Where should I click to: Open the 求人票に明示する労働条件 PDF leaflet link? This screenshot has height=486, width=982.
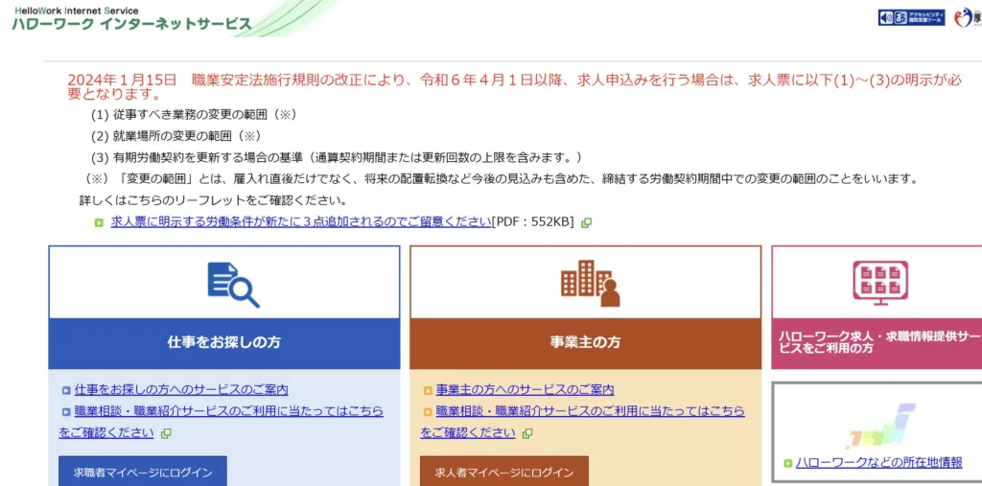coord(300,221)
